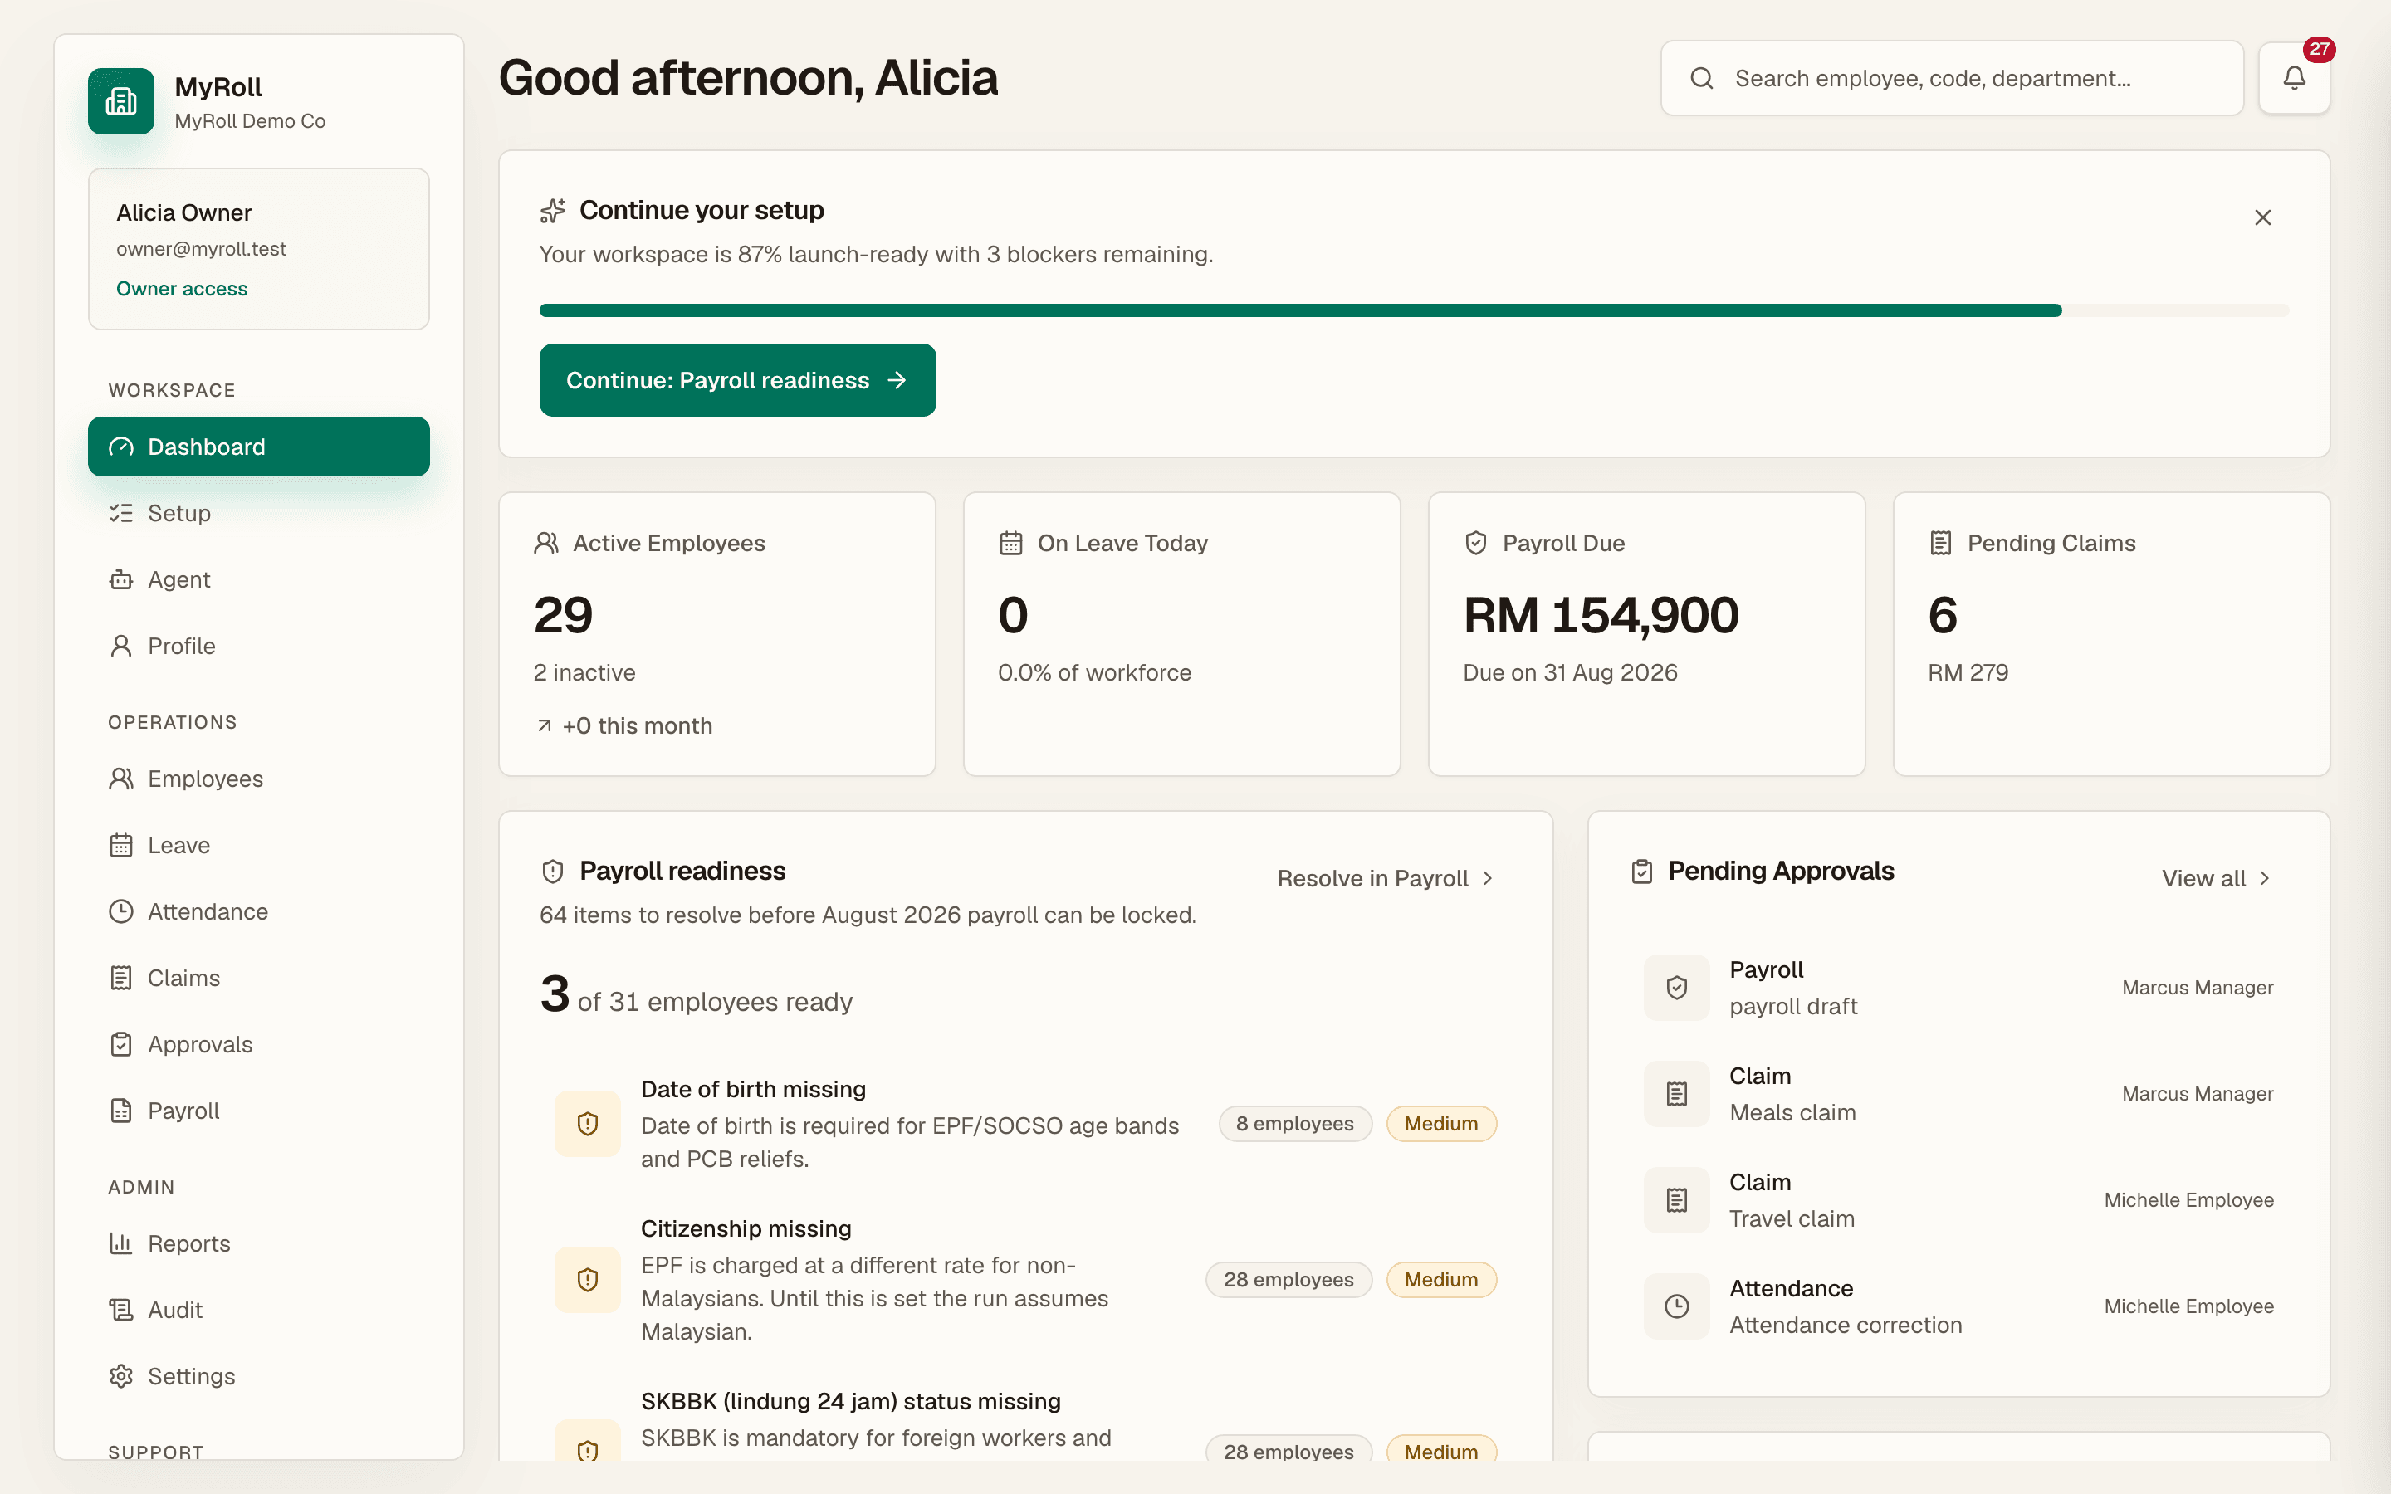Click the Payroll readiness shield icon
Image resolution: width=2391 pixels, height=1494 pixels.
tap(553, 871)
